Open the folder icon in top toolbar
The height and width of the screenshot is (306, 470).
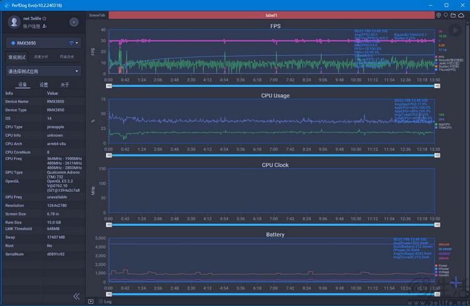tap(453, 15)
